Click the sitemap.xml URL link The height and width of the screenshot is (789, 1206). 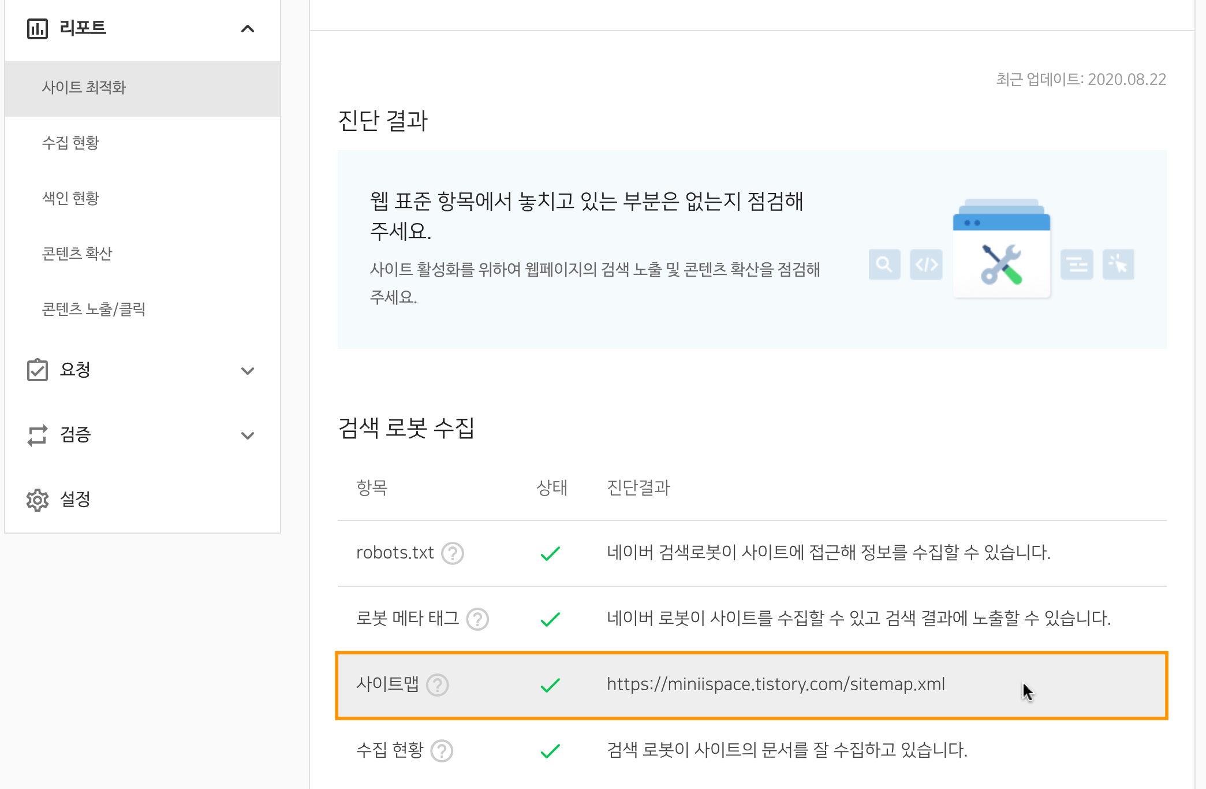tap(775, 684)
